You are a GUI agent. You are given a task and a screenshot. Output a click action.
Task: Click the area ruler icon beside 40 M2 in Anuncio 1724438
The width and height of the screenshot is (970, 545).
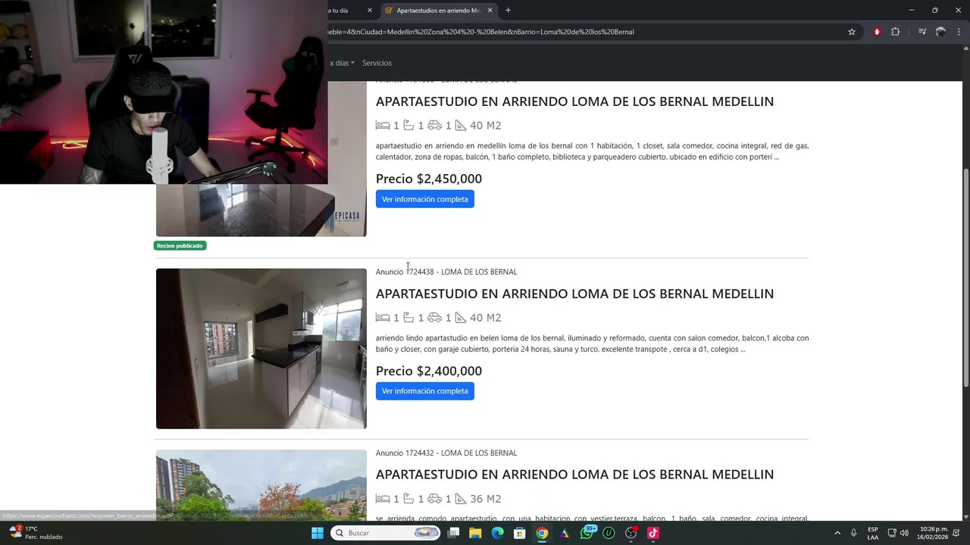point(461,318)
